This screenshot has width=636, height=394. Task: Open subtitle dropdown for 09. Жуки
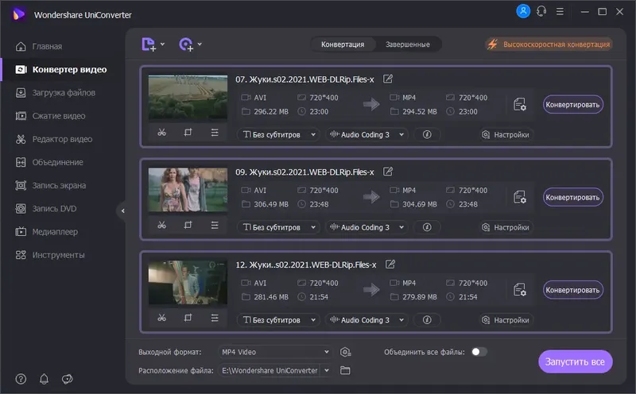[279, 227]
